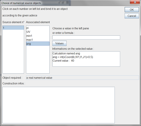The width and height of the screenshot is (141, 126).
Task: Click the Current value 40 line
Action: [63, 61]
